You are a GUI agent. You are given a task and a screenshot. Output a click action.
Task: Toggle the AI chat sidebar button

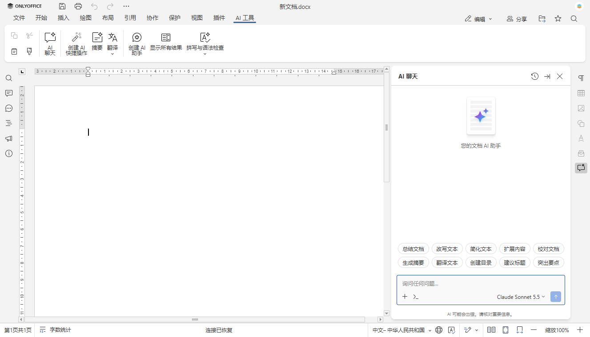pos(581,168)
